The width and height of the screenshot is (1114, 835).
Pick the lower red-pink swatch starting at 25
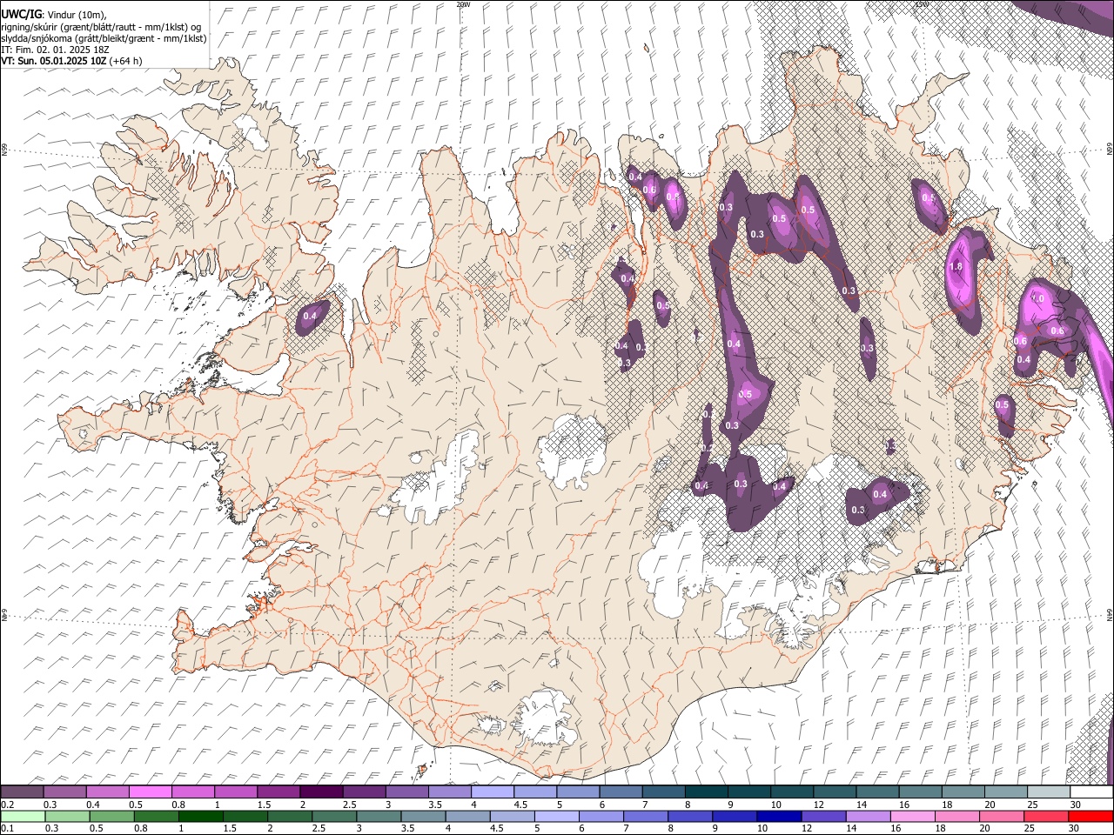coord(1046,817)
